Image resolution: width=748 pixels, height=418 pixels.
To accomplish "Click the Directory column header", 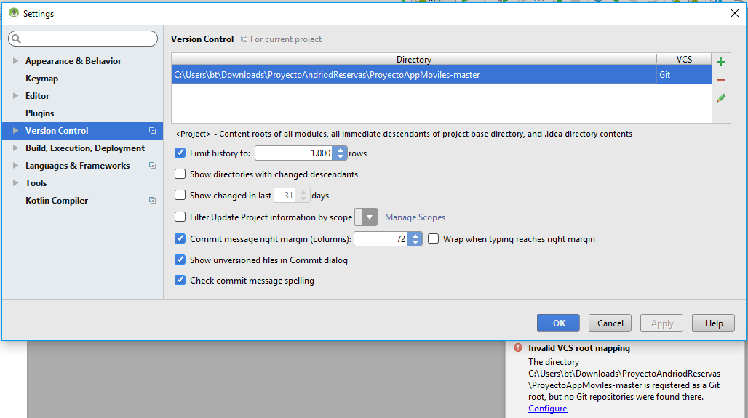I will pyautogui.click(x=413, y=59).
